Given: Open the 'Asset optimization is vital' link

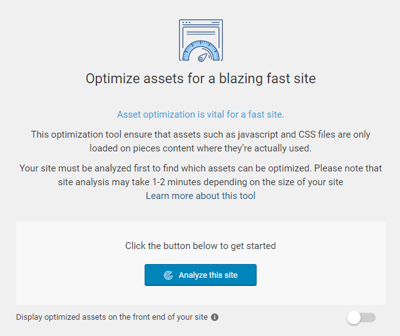Looking at the screenshot, I should pos(200,115).
